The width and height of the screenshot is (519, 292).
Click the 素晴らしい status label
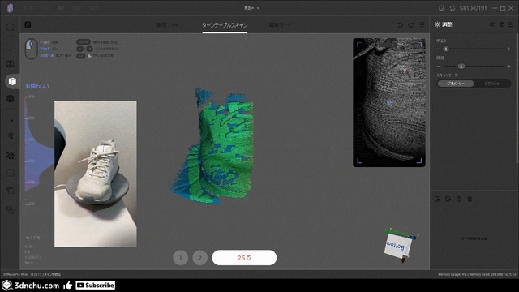pos(37,86)
